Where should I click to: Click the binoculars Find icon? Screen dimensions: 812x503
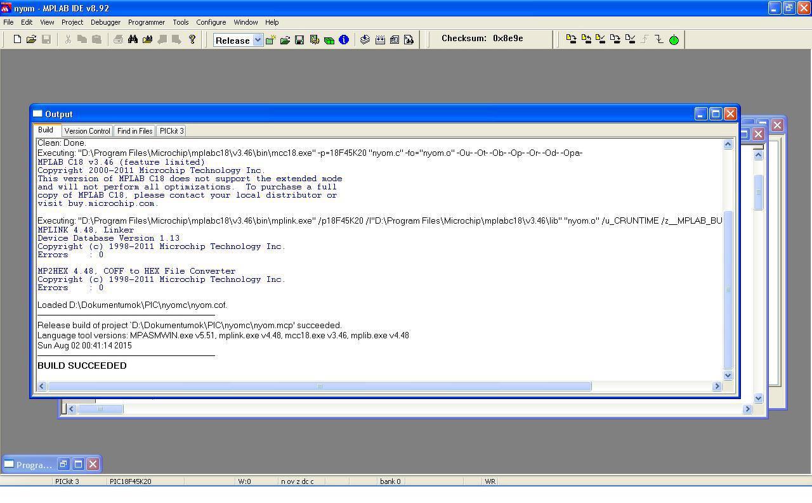coord(133,39)
